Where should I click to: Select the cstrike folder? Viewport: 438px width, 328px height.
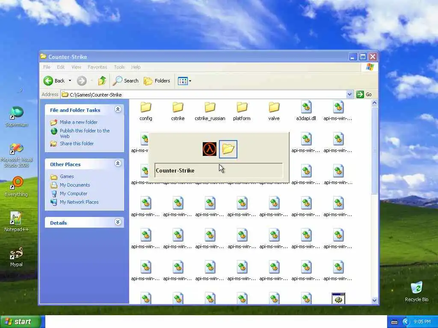178,111
